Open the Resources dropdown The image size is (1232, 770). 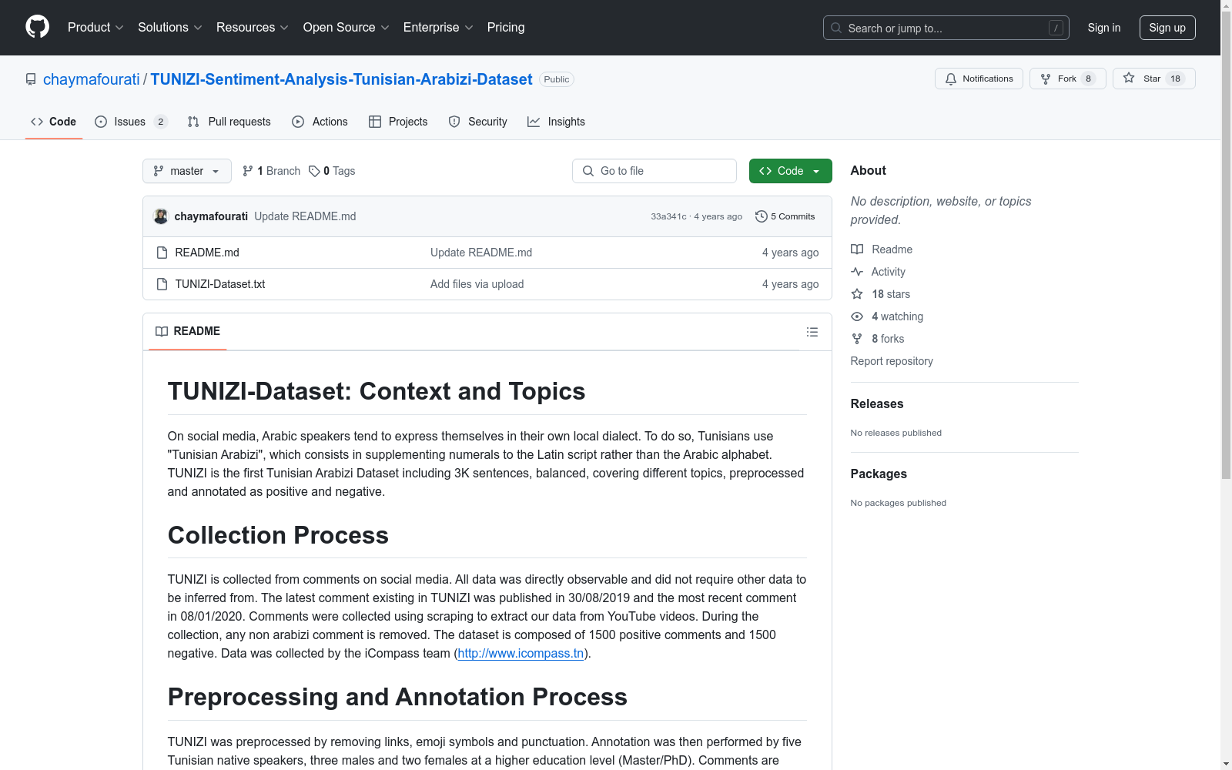tap(253, 28)
